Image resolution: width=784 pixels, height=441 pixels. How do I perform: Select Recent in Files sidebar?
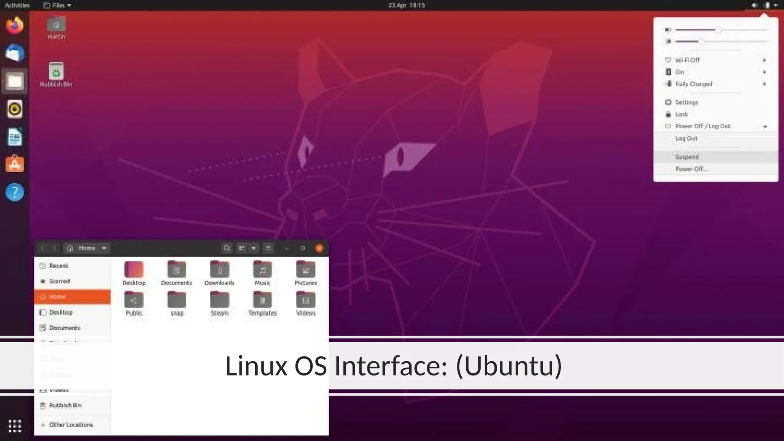pyautogui.click(x=72, y=266)
